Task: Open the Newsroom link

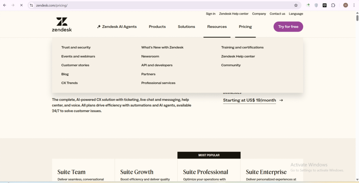Action: (150, 56)
